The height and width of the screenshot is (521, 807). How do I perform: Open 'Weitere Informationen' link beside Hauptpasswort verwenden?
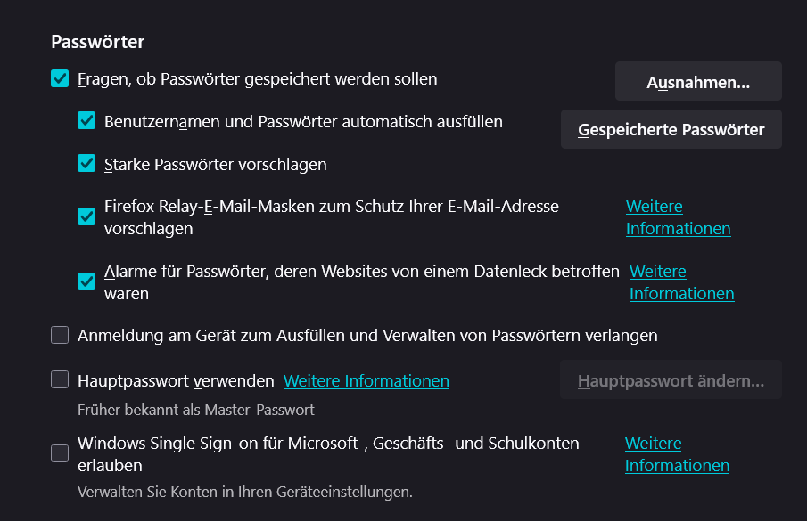tap(366, 381)
